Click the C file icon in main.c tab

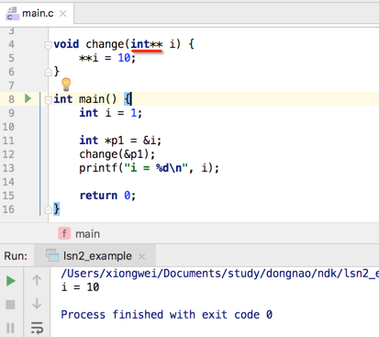click(12, 14)
